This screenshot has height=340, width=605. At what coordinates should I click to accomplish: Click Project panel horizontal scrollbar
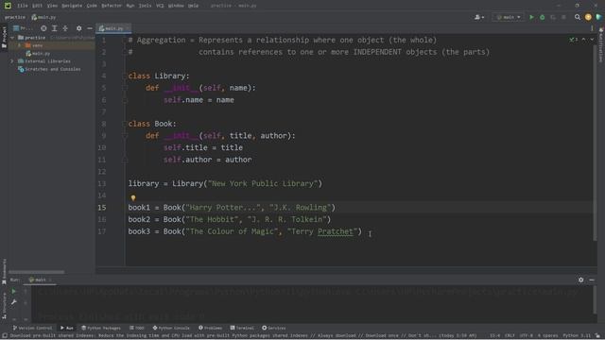pyautogui.click(x=36, y=272)
